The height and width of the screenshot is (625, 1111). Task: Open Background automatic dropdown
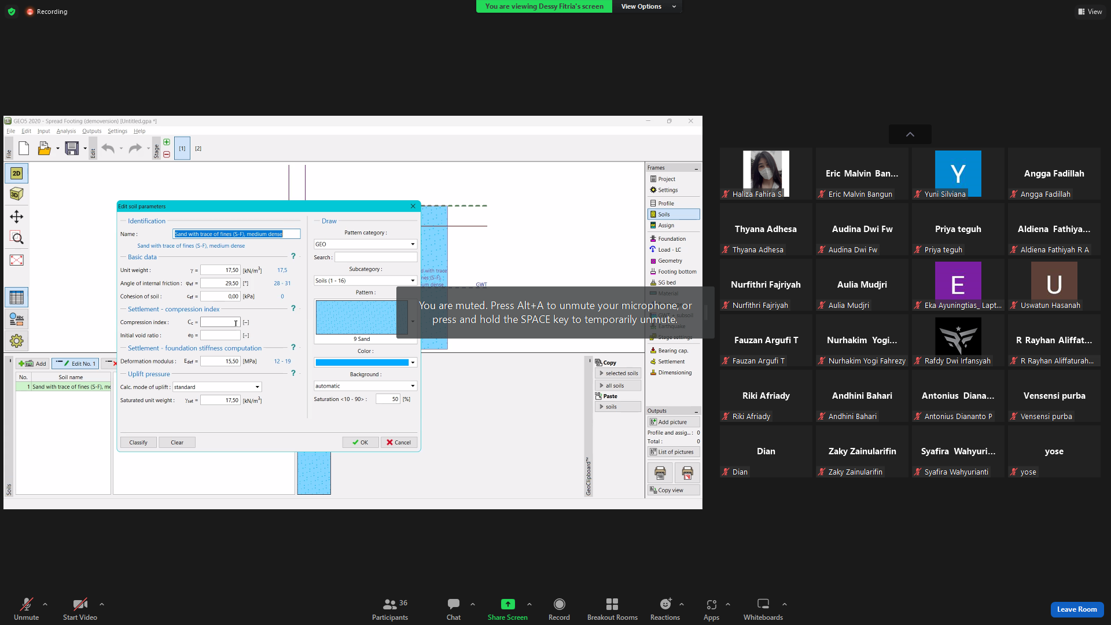click(365, 386)
